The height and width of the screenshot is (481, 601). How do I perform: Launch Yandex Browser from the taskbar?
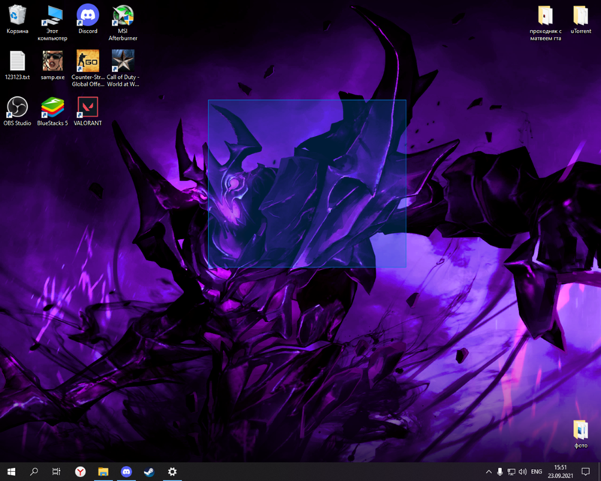(80, 471)
